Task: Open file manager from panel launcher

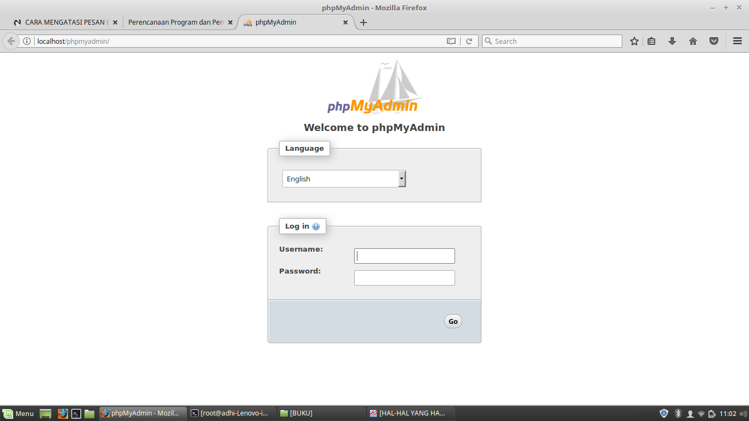Action: click(89, 413)
